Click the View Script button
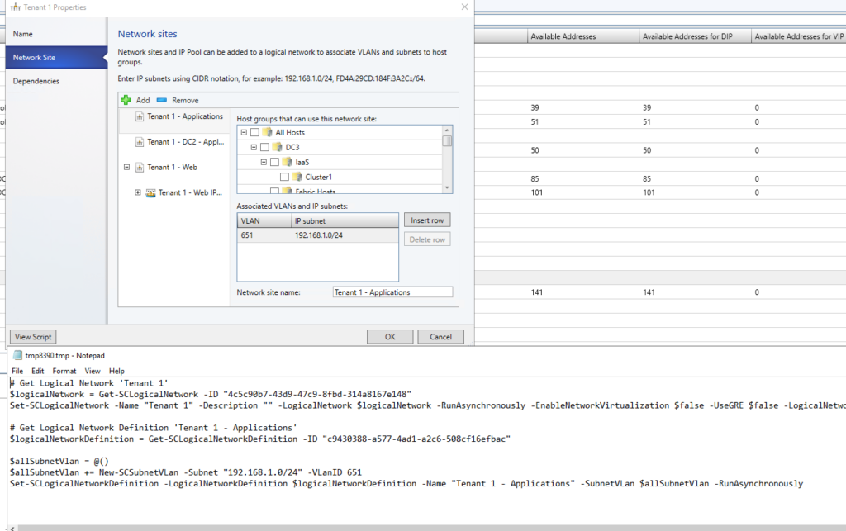 (x=33, y=336)
